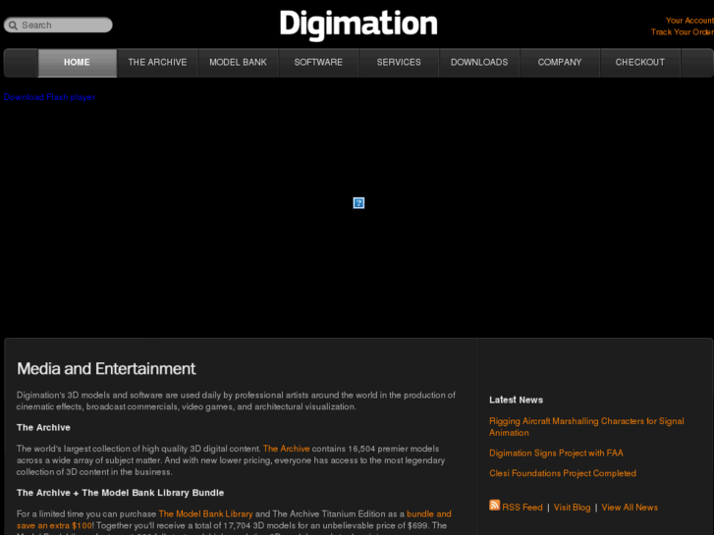Open The Archive menu tab
Viewport: 714px width, 535px height.
(x=157, y=63)
